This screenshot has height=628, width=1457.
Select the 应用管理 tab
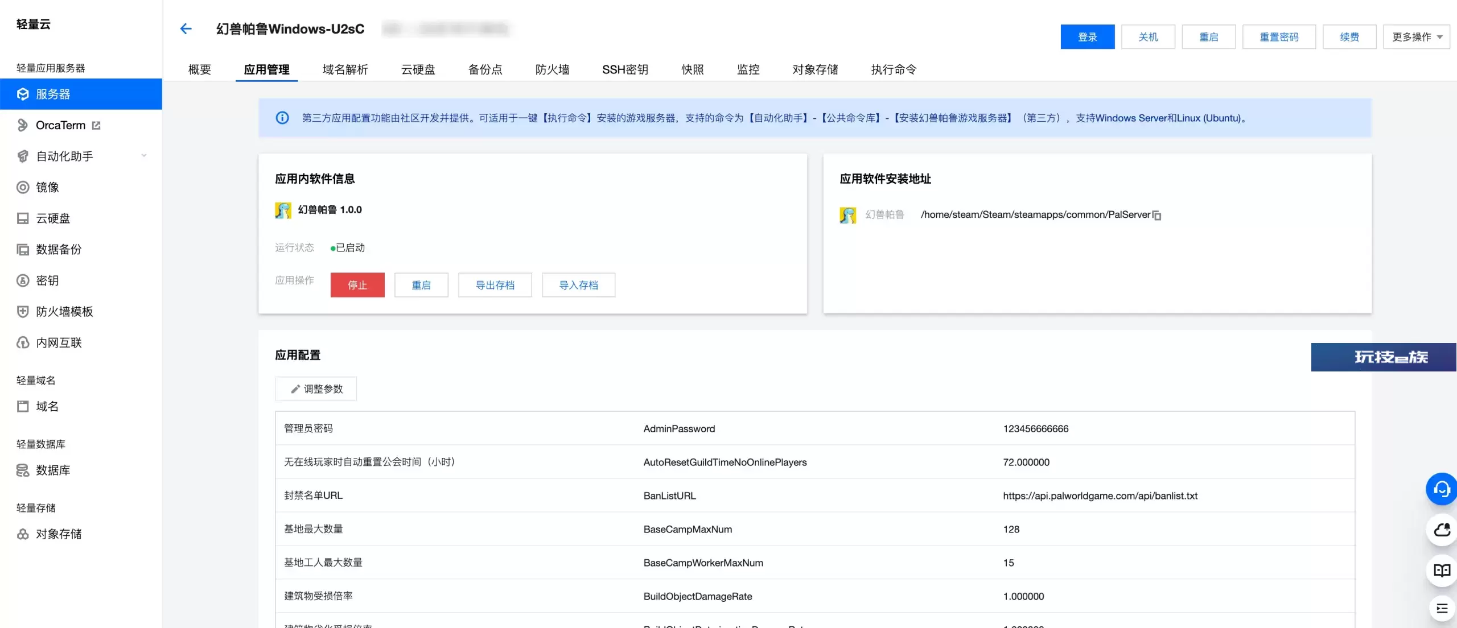(266, 69)
